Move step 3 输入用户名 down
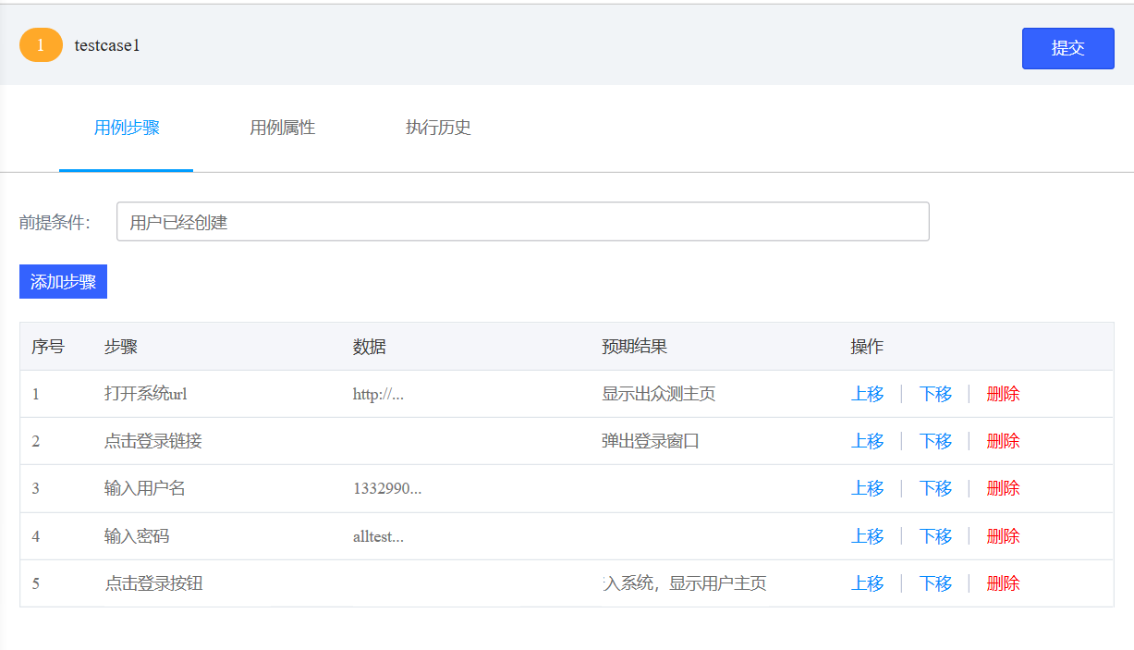Screen dimensions: 1134x650 (935, 488)
